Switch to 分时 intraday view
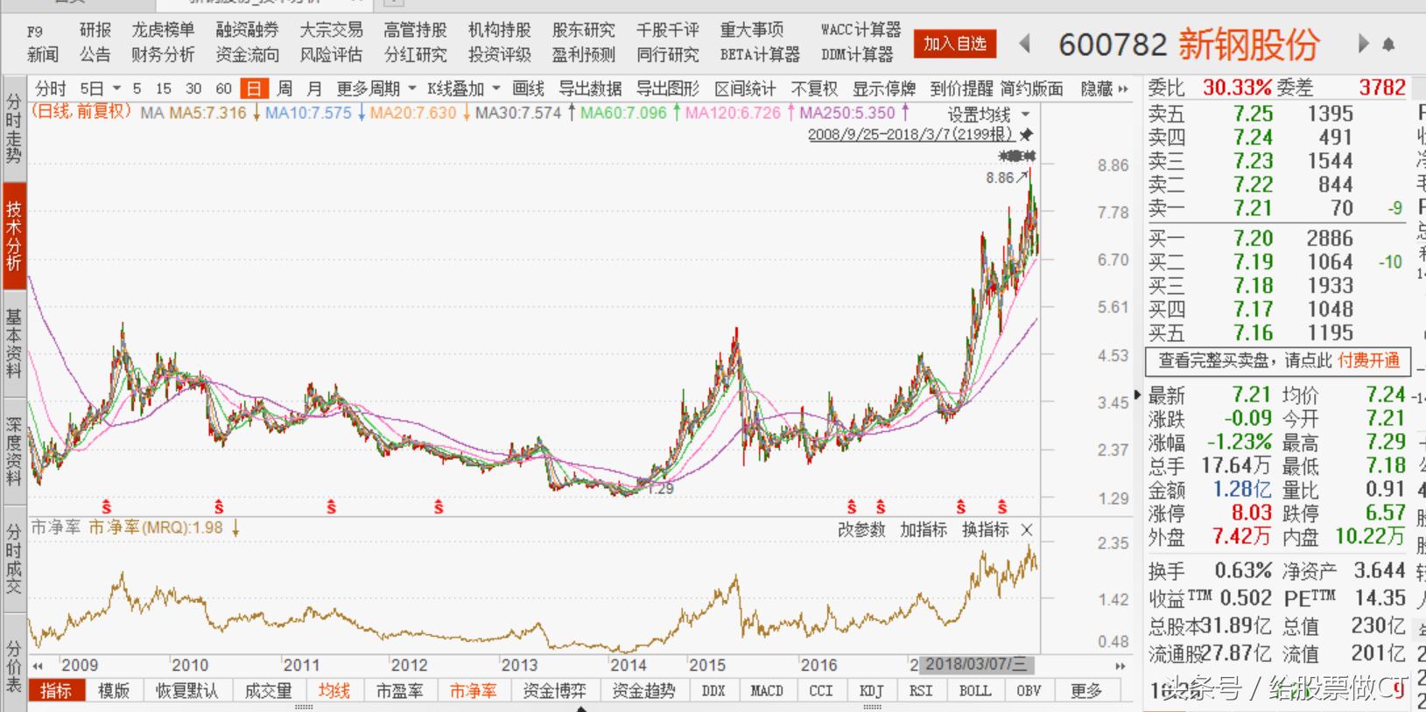This screenshot has width=1426, height=712. point(51,89)
